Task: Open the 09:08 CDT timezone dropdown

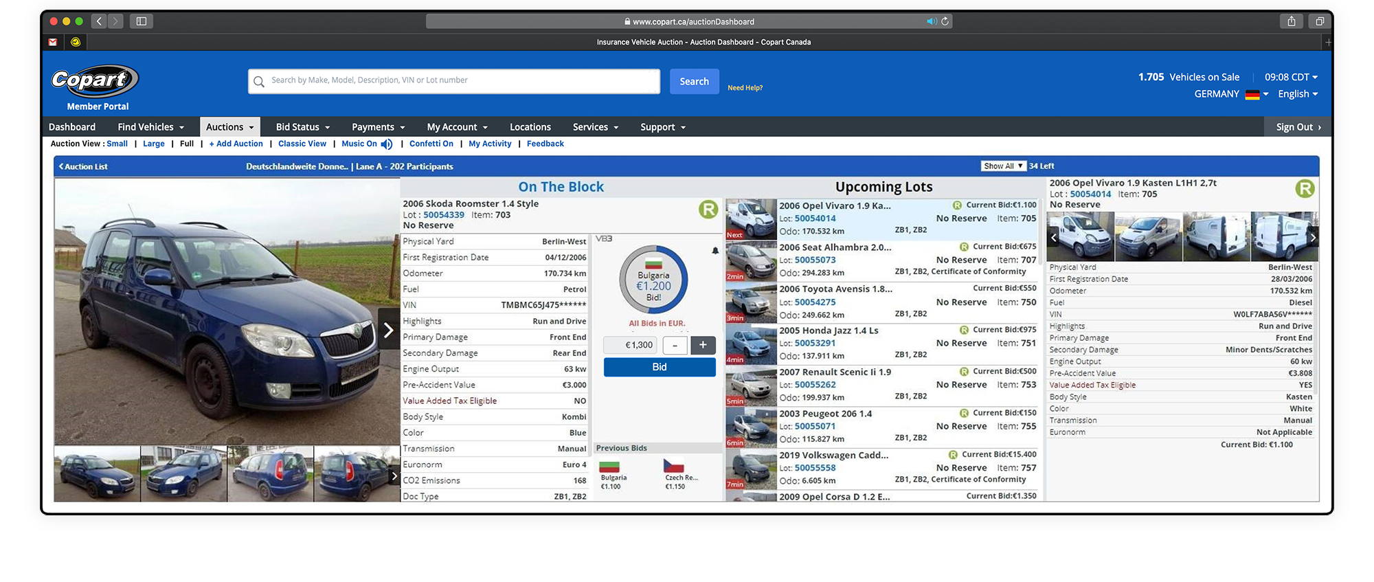Action: [1292, 77]
